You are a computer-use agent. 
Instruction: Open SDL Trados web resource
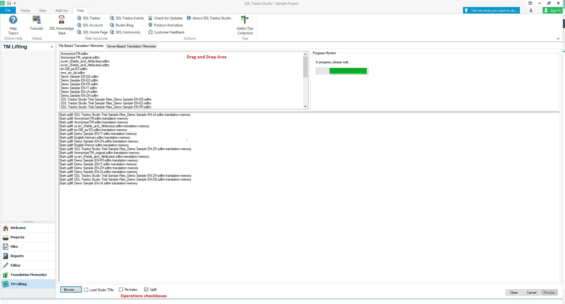[x=89, y=18]
